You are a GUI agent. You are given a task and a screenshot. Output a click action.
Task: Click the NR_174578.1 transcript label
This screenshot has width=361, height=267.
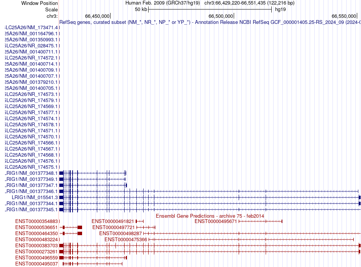tap(31, 124)
